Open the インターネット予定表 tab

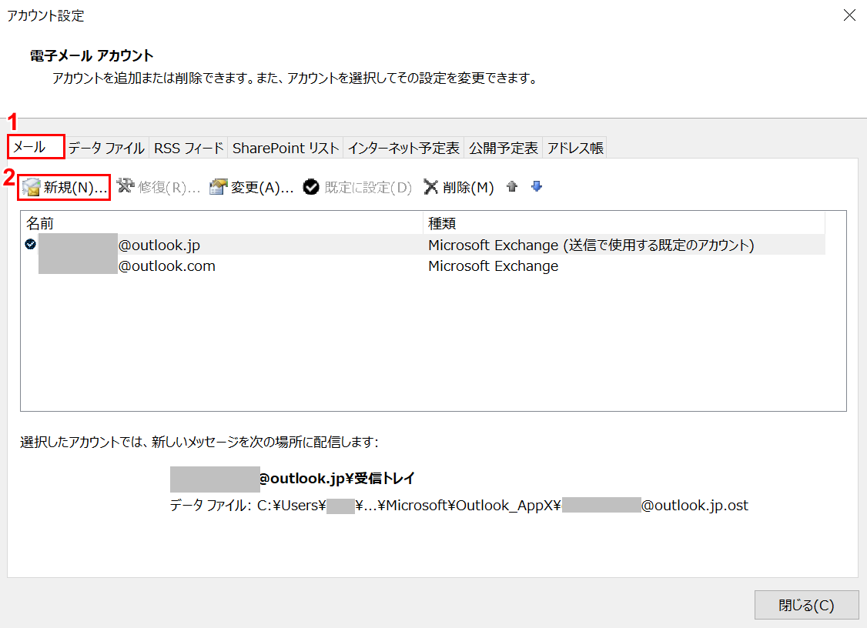(x=403, y=149)
